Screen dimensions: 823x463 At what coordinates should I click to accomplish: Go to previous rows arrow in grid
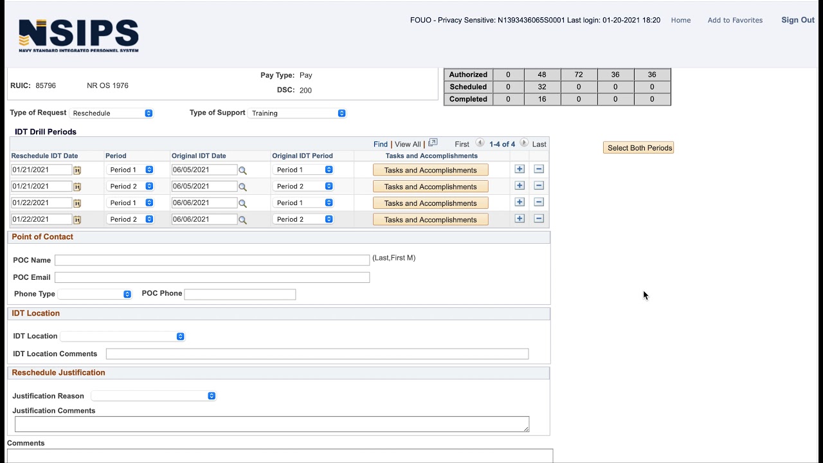480,143
